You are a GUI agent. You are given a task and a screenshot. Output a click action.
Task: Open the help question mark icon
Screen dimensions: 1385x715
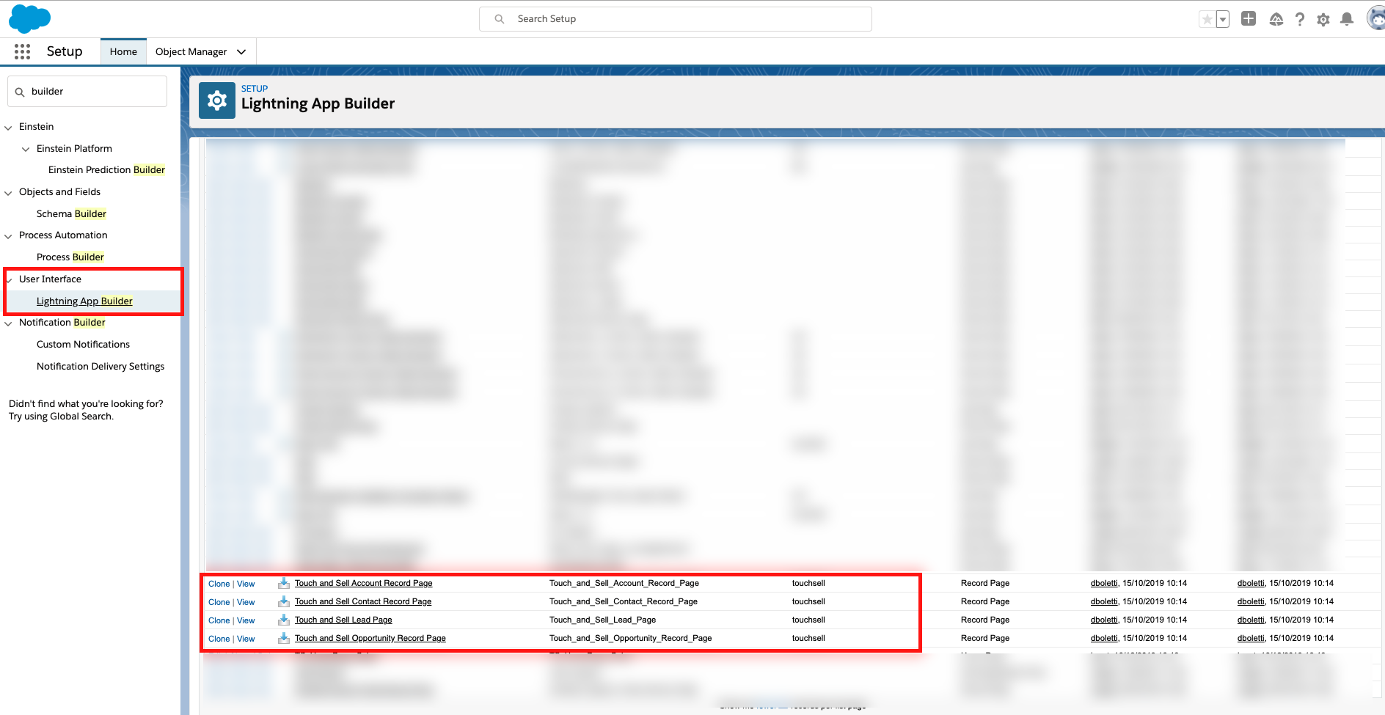1300,19
